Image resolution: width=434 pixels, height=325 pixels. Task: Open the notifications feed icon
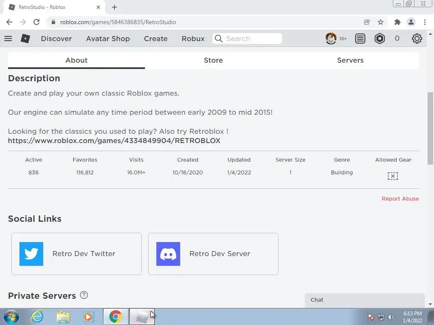[x=360, y=39]
